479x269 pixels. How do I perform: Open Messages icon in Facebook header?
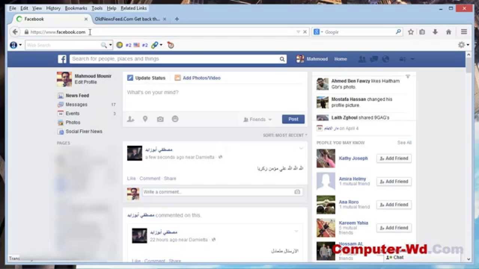374,59
